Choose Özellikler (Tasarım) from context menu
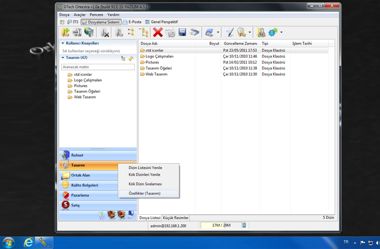The image size is (380, 249). click(144, 194)
